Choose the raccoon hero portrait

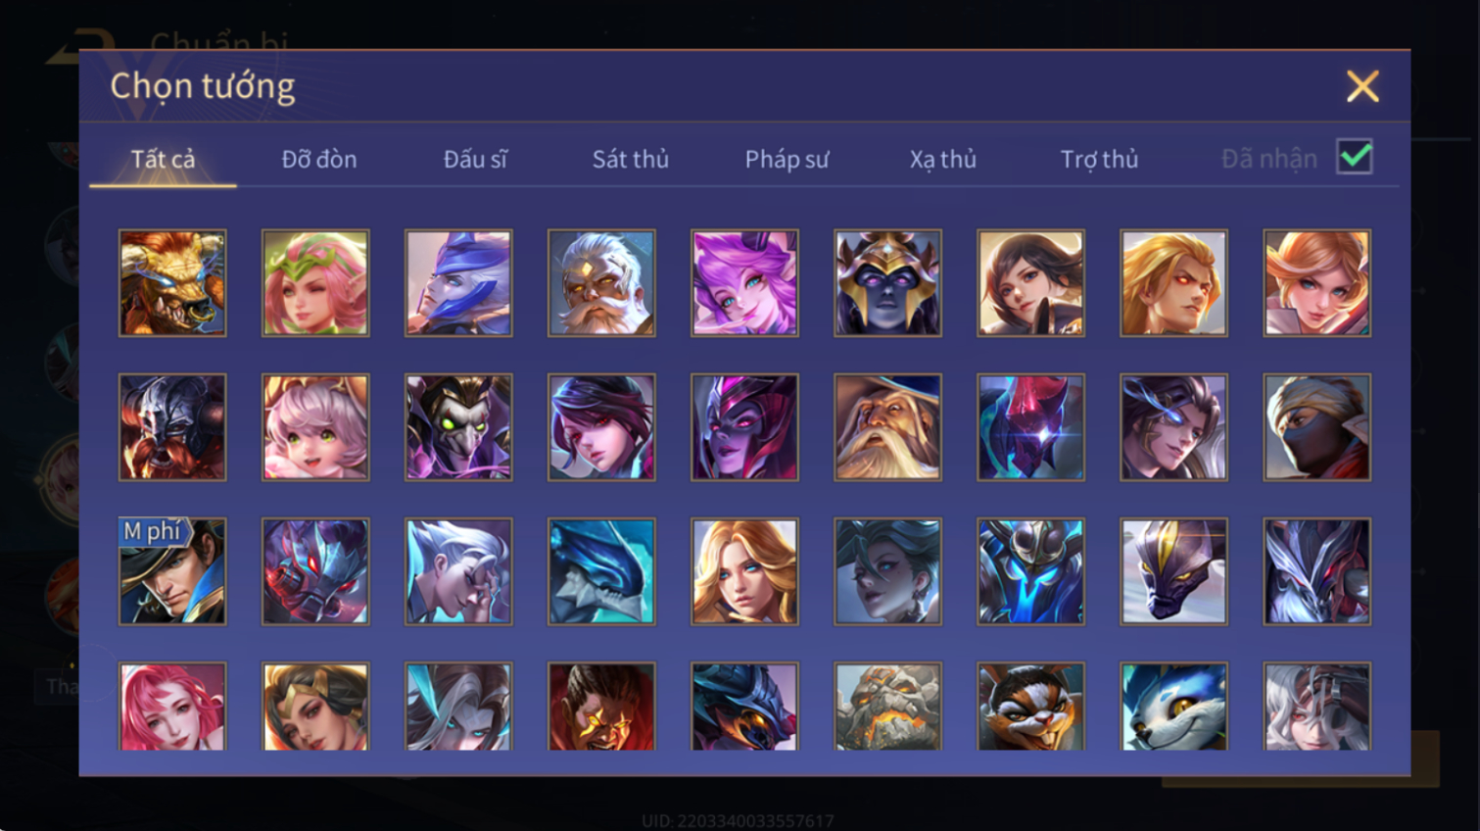(x=1030, y=707)
